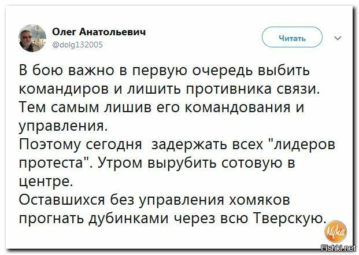Viewport: 359px width, 255px height.
Task: Click the line 'командиров и лишить противника связи'
Action: pos(169,88)
